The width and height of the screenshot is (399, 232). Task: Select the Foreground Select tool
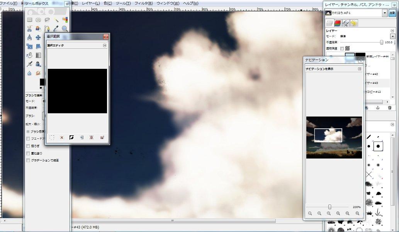tap(38, 29)
